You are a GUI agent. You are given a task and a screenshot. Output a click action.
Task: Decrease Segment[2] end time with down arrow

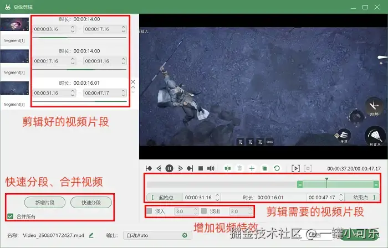click(x=124, y=63)
